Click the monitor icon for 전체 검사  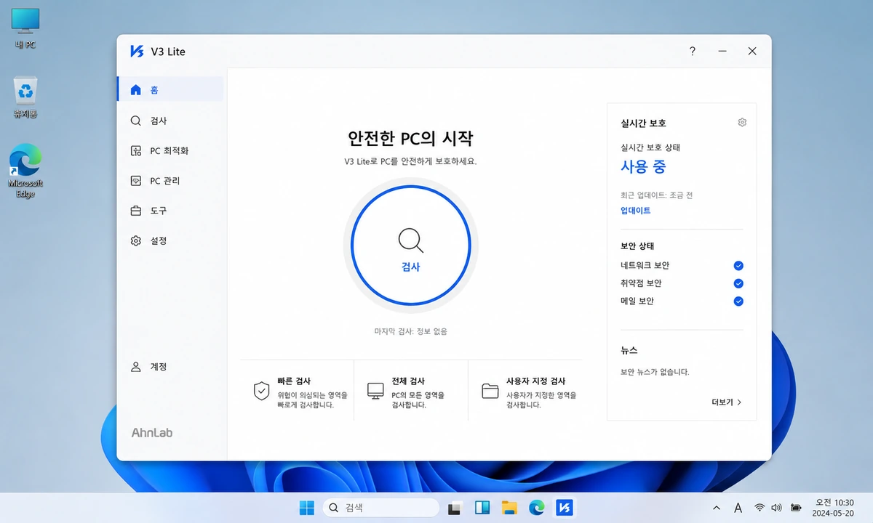pos(375,391)
